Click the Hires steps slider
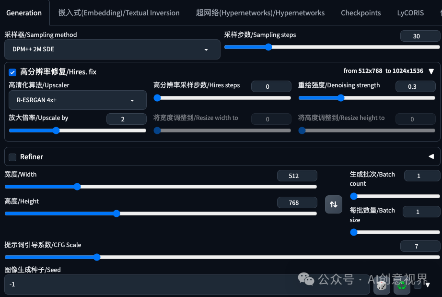442x297 pixels. (222, 98)
